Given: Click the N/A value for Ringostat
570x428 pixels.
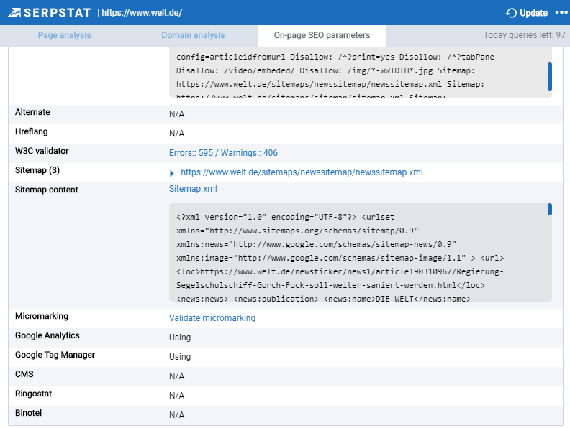Looking at the screenshot, I should (x=176, y=396).
